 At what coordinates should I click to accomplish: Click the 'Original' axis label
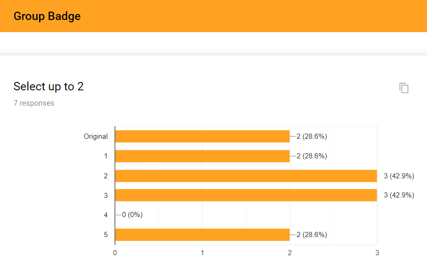95,136
